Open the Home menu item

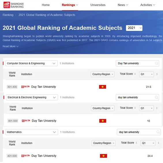46,5
